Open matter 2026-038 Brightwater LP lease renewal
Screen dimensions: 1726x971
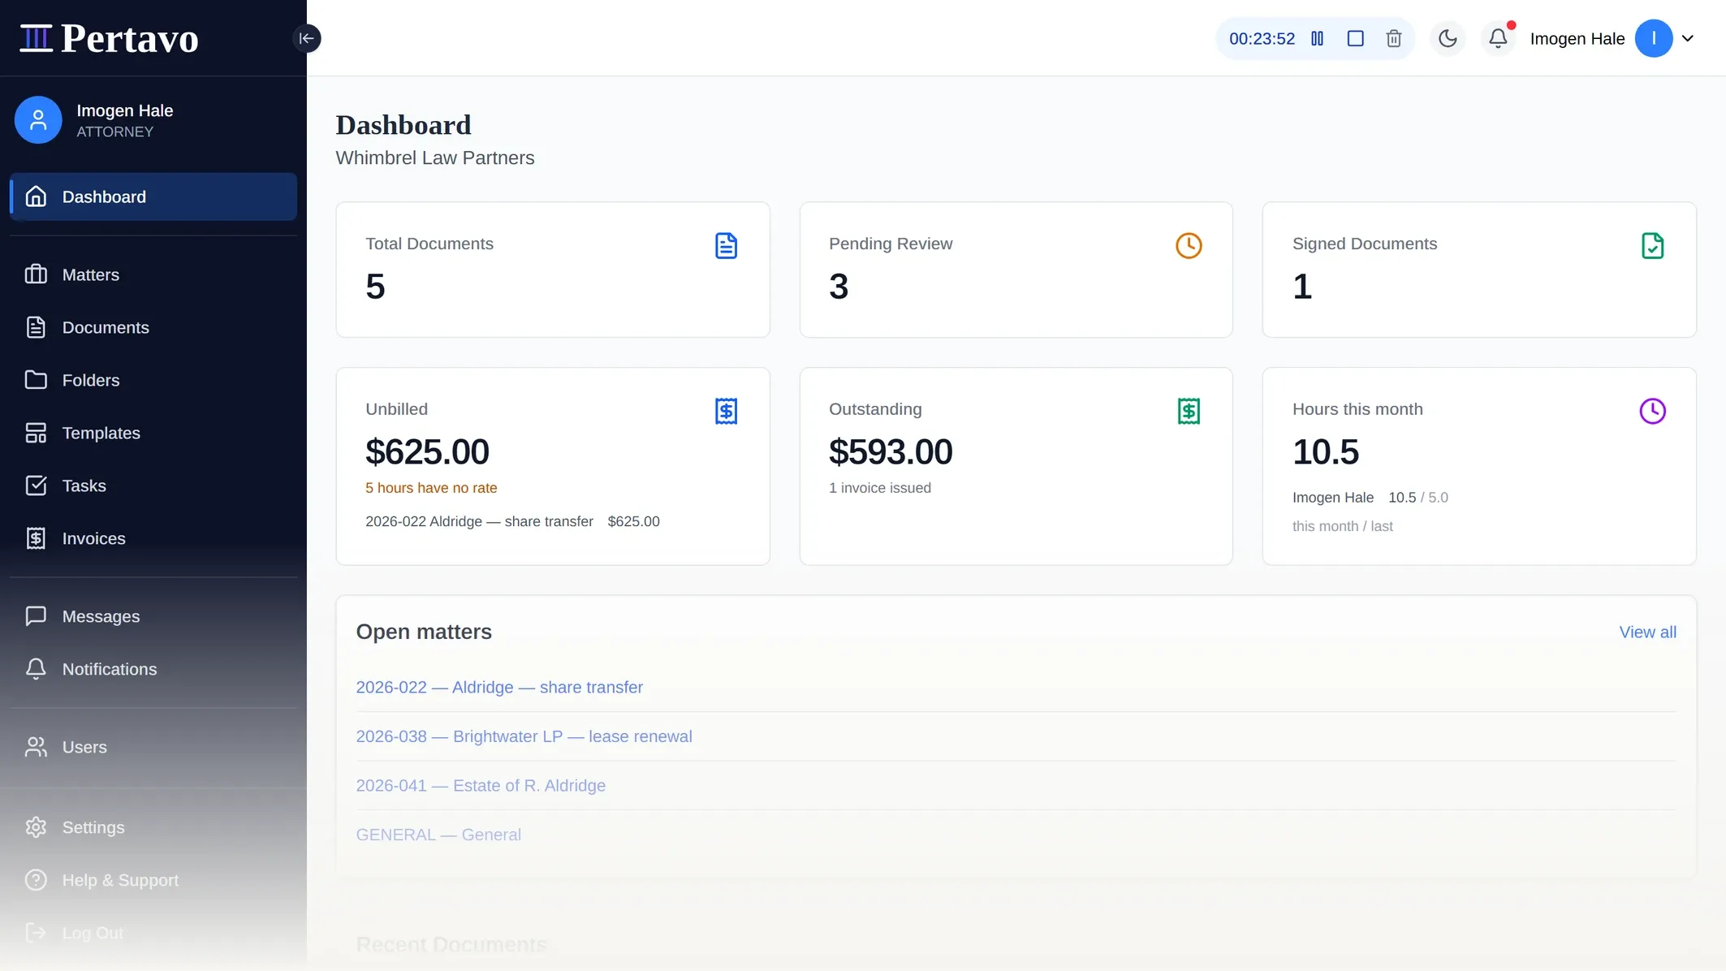click(524, 736)
